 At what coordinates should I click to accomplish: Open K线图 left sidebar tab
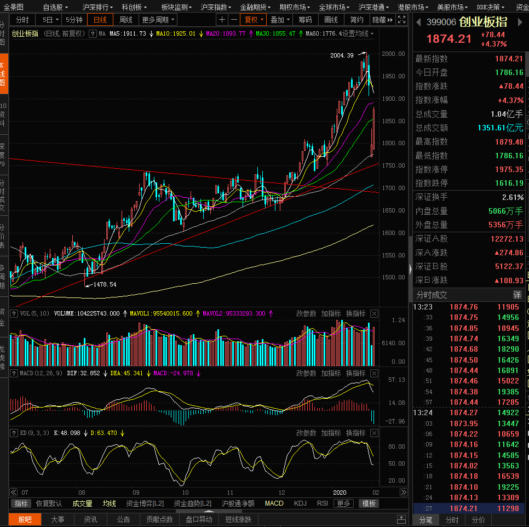coord(4,74)
